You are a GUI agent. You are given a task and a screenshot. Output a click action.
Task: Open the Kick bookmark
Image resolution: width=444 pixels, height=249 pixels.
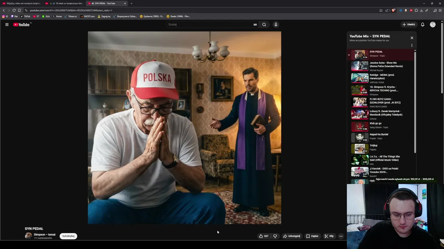(x=46, y=16)
